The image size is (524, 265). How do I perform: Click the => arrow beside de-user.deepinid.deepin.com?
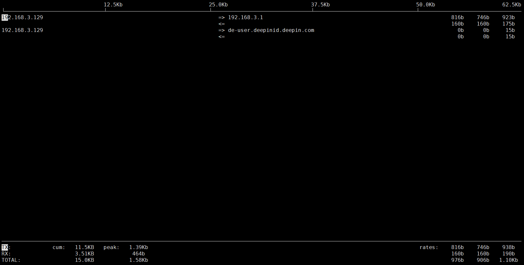[222, 30]
